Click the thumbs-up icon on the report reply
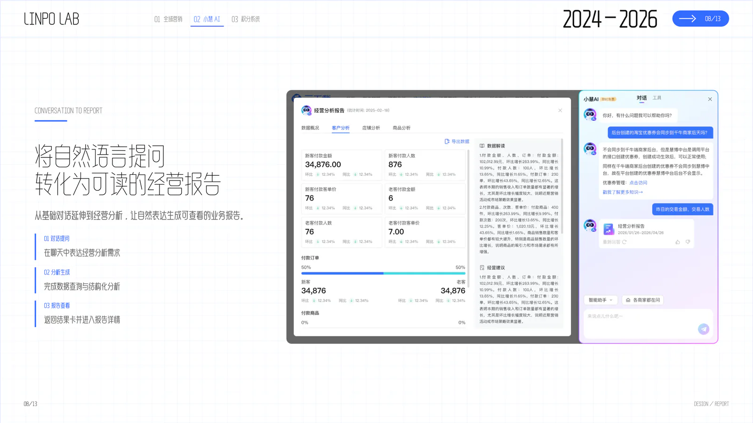753x423 pixels. (678, 242)
